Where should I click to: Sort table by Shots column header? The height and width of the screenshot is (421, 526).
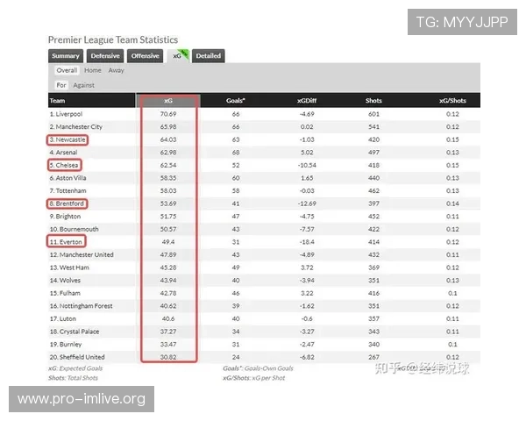373,101
